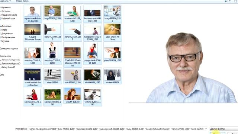Image resolution: width=238 pixels, height=134 pixels.
Task: Select the woman-841173_1280 image file
Action: 32,97
